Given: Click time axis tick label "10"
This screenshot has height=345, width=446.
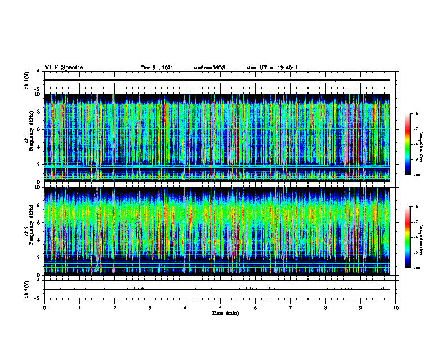Looking at the screenshot, I should pyautogui.click(x=396, y=307).
